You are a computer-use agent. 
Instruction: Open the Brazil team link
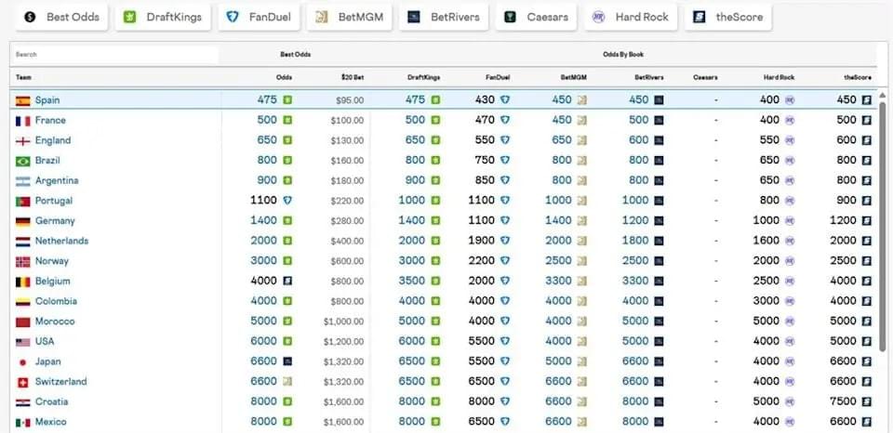47,161
